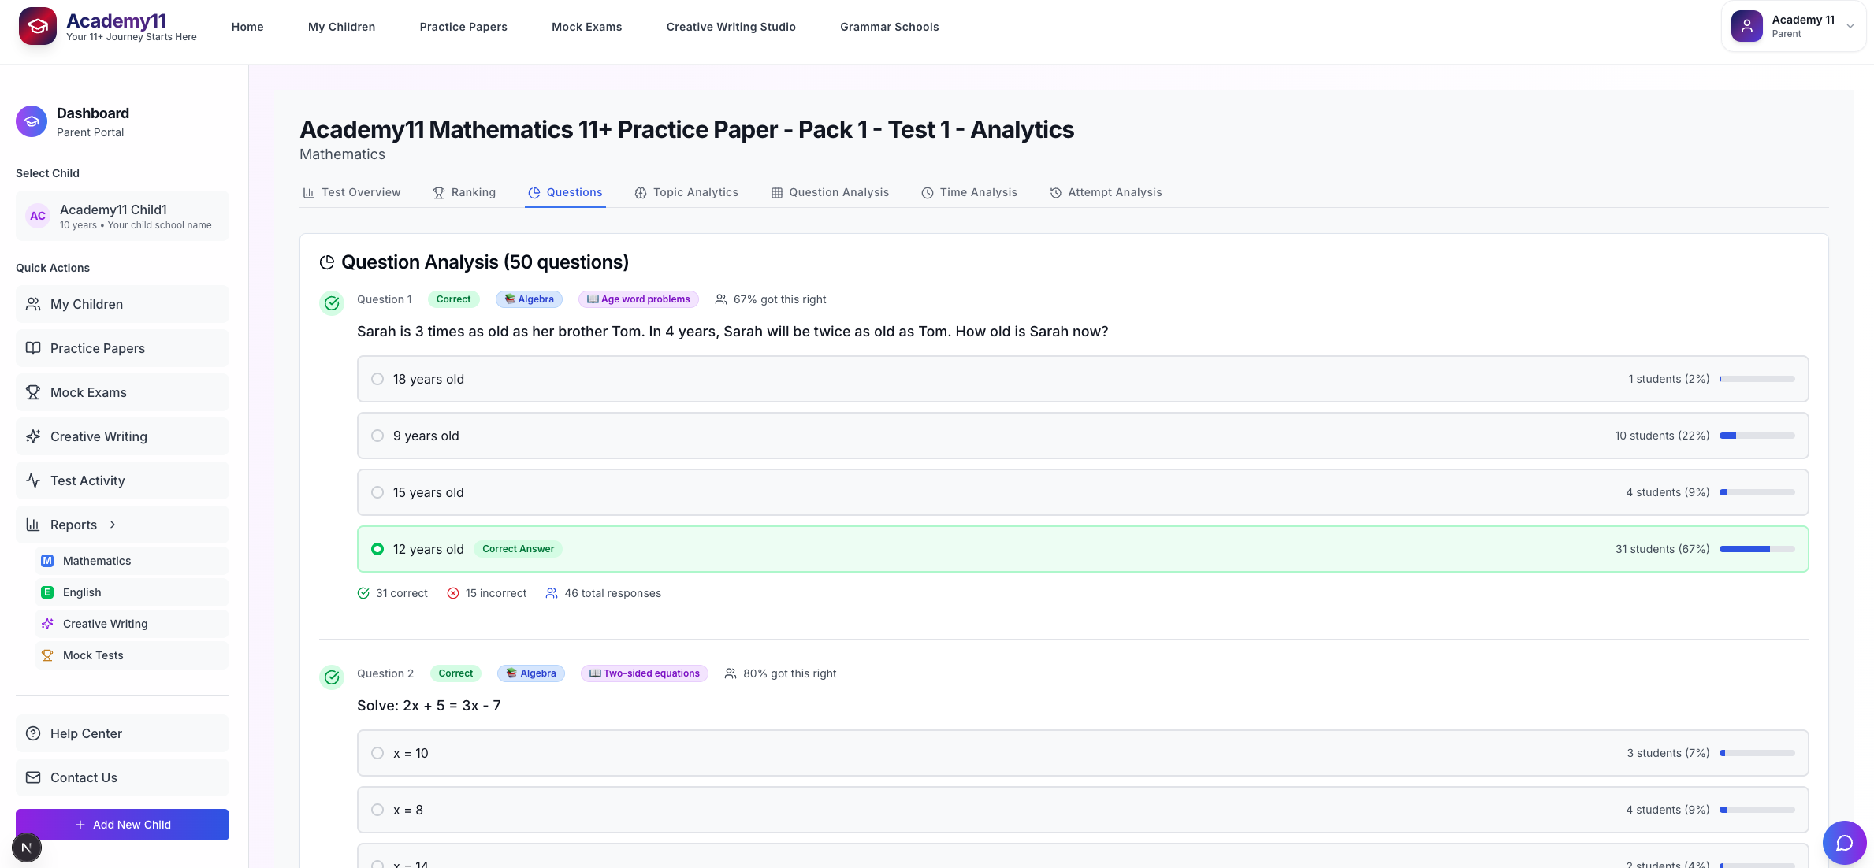Click the Mock Exams trophy icon in sidebar

[33, 392]
